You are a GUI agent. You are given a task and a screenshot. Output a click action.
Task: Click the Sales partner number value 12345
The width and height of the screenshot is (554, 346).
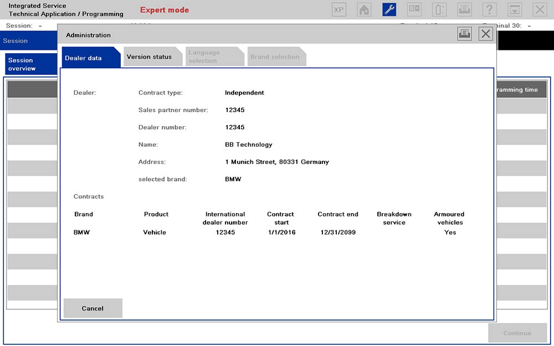pos(235,110)
